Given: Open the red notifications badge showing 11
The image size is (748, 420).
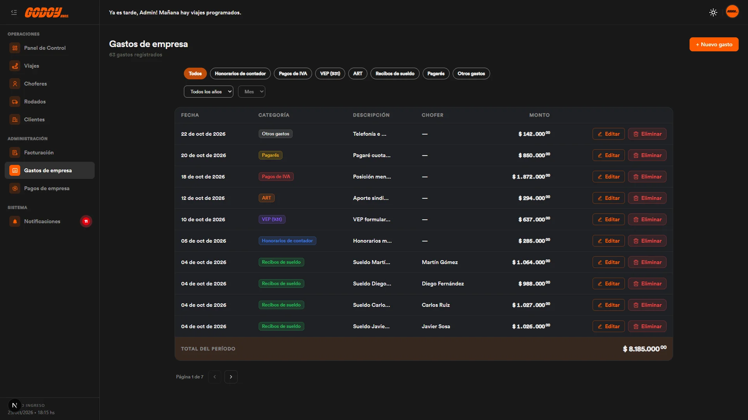Looking at the screenshot, I should point(86,221).
